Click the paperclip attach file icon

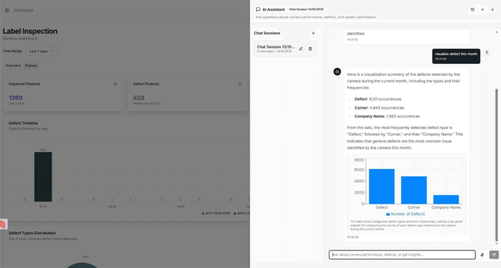[482, 255]
